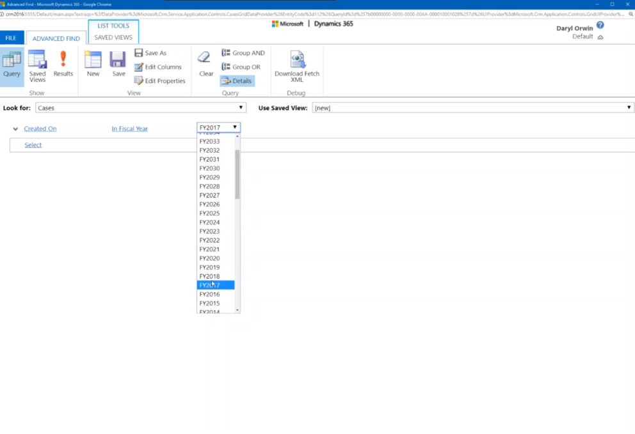Screen dimensions: 635x434
Task: Pick FY2019 from the list
Action: point(216,267)
